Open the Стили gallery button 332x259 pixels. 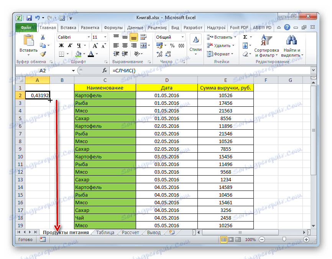click(196, 42)
